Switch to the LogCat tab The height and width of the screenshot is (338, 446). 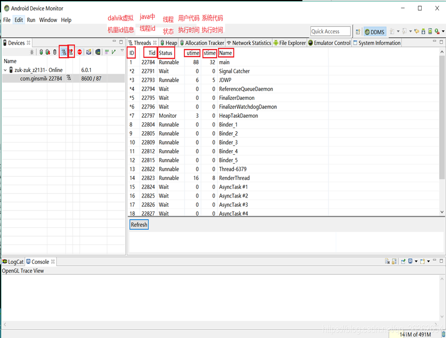point(13,262)
